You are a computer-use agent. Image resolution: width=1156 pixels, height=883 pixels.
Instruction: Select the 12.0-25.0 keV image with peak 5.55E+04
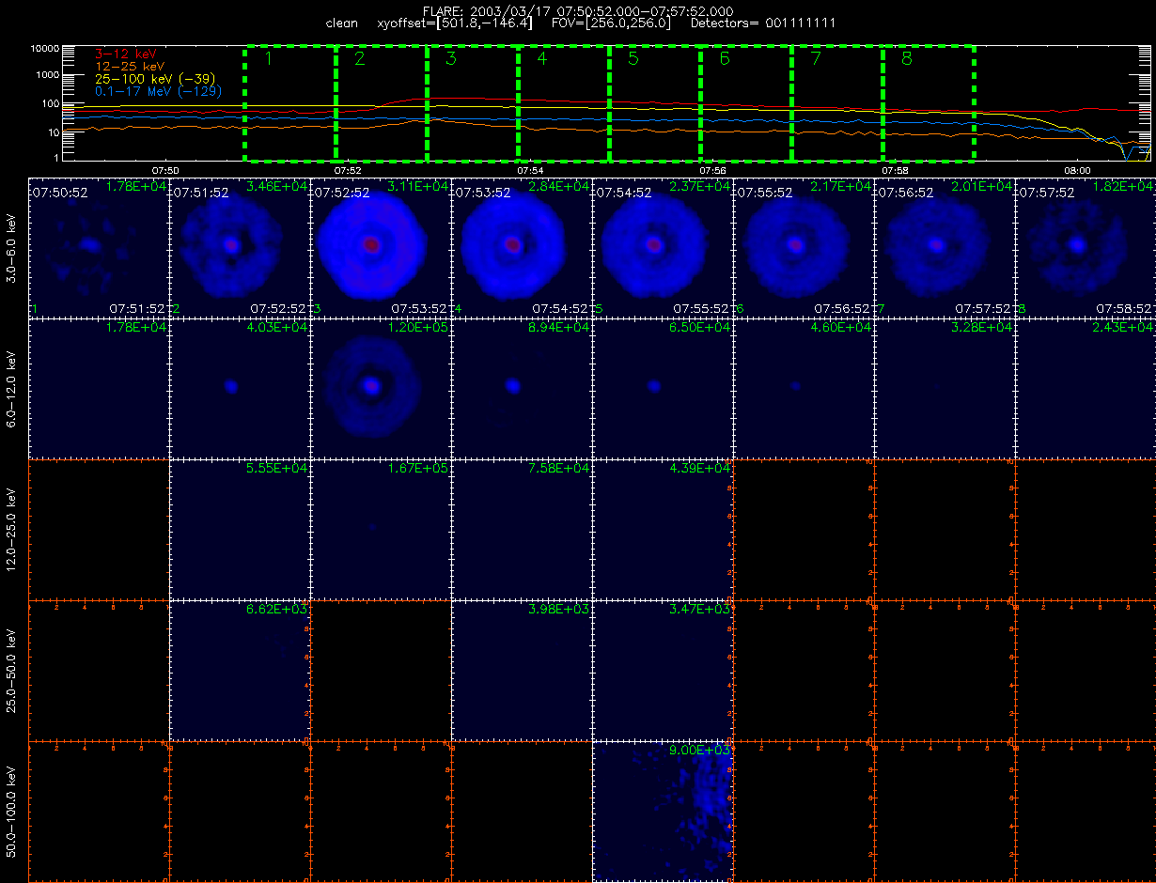point(240,529)
